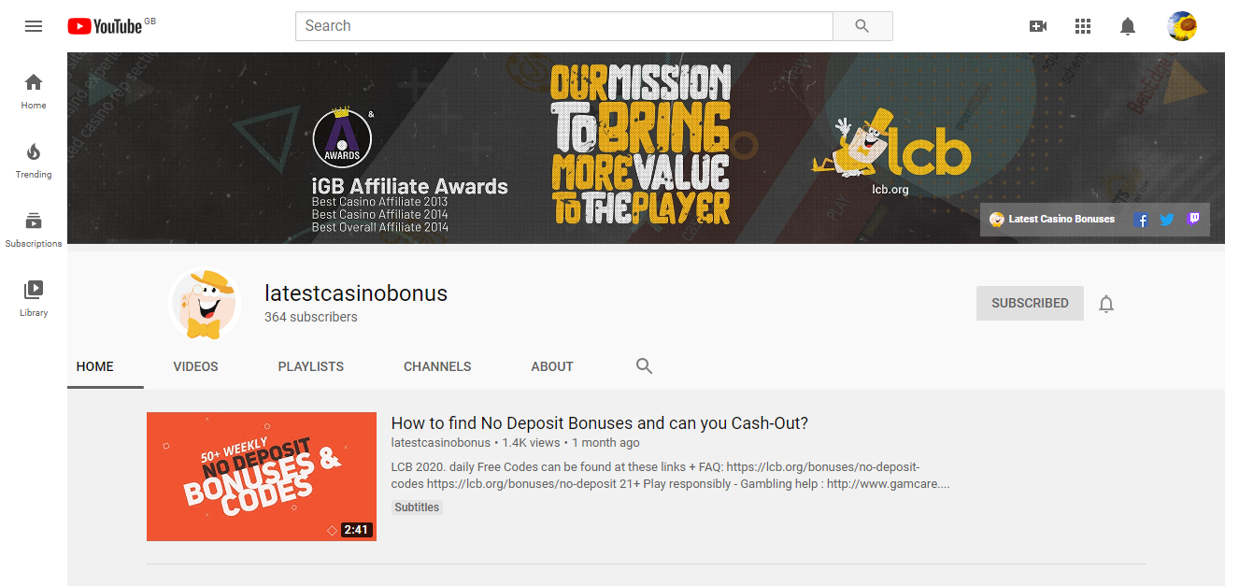Open the YouTube apps grid
Image resolution: width=1239 pixels, height=586 pixels.
[x=1083, y=26]
